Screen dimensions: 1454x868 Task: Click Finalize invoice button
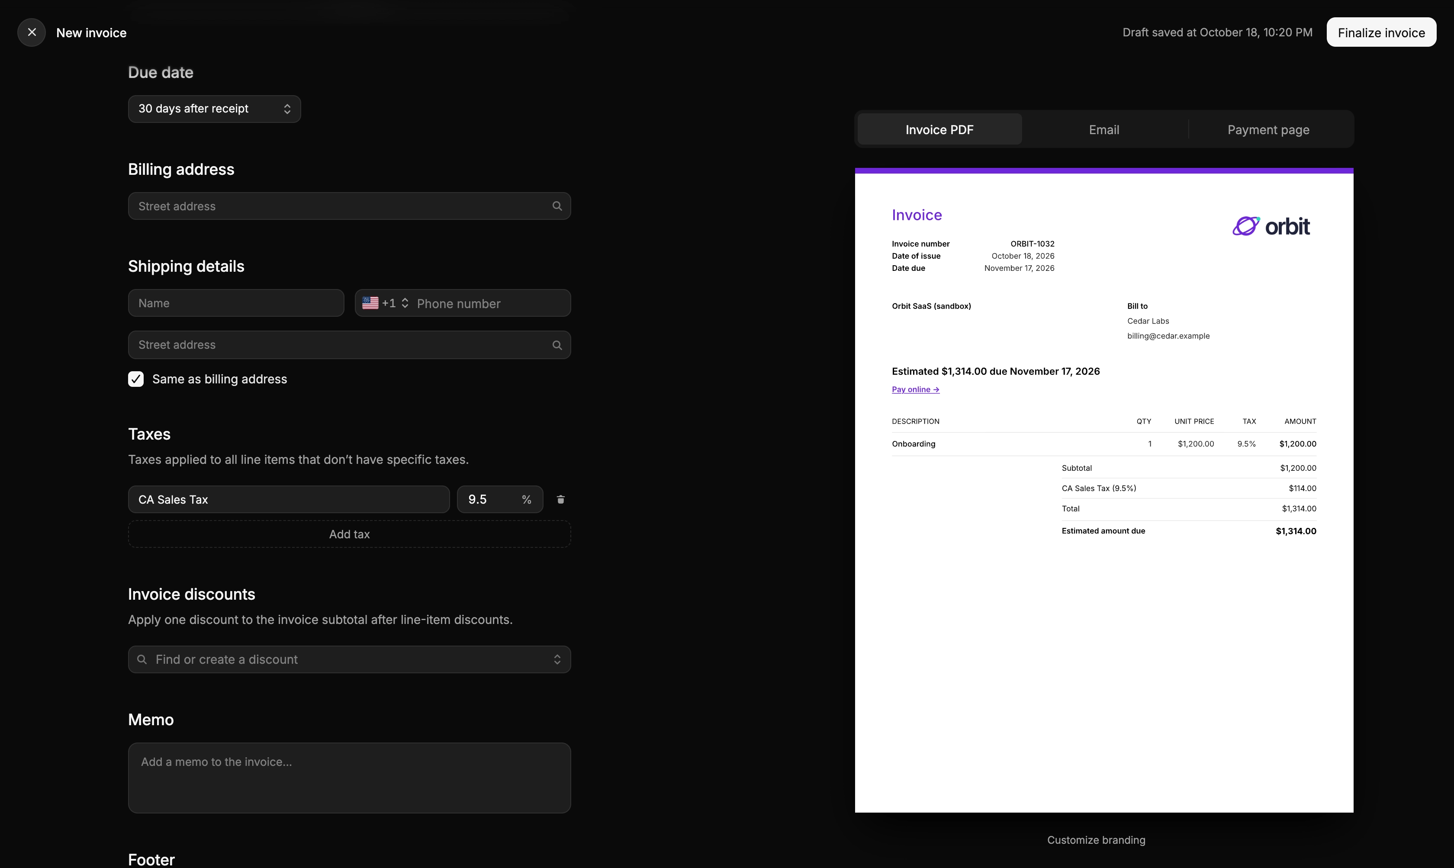1381,32
